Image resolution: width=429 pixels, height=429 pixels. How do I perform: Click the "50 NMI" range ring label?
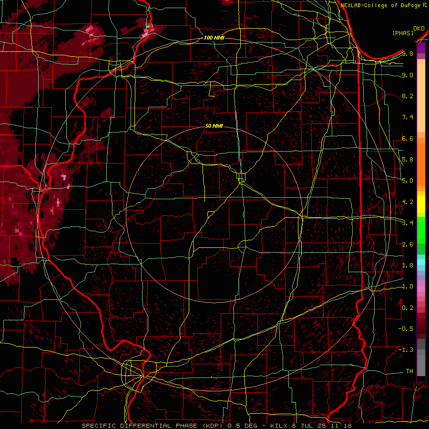(214, 126)
